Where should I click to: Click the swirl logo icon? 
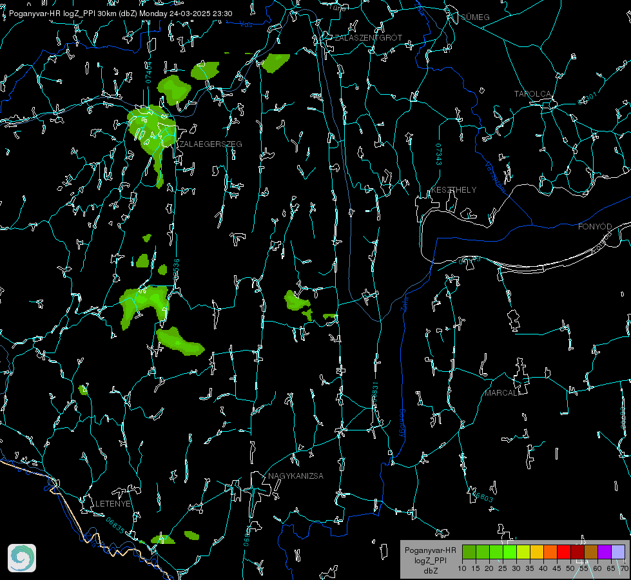coord(22,558)
